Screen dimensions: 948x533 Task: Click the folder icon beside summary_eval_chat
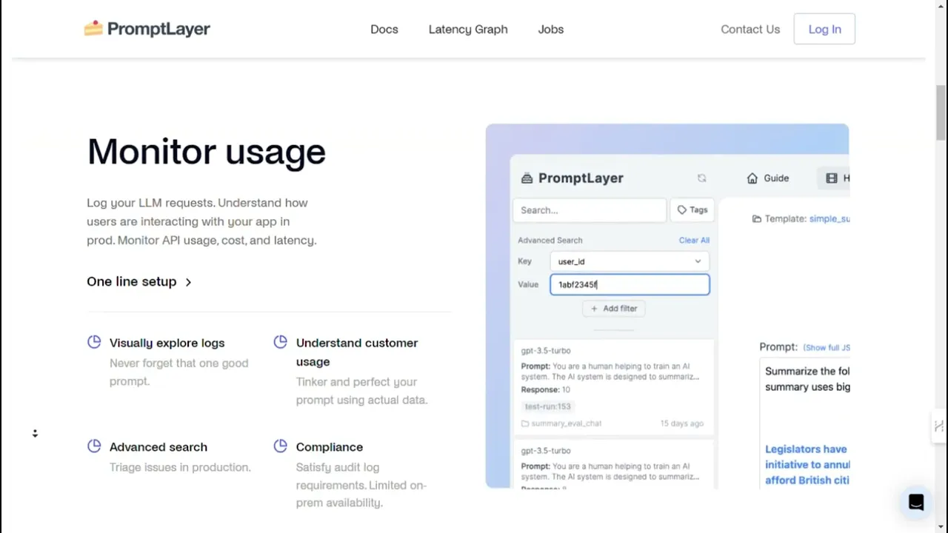525,423
